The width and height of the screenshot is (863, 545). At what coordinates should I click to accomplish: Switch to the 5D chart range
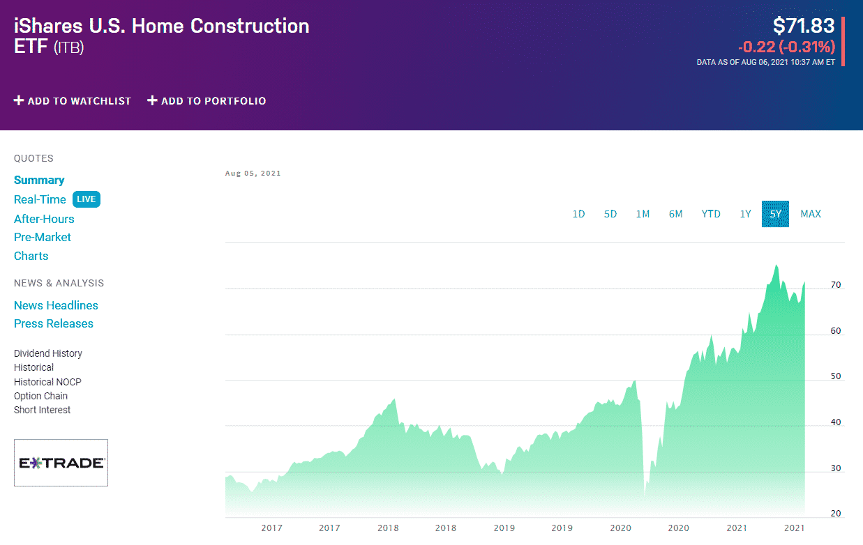(x=610, y=214)
